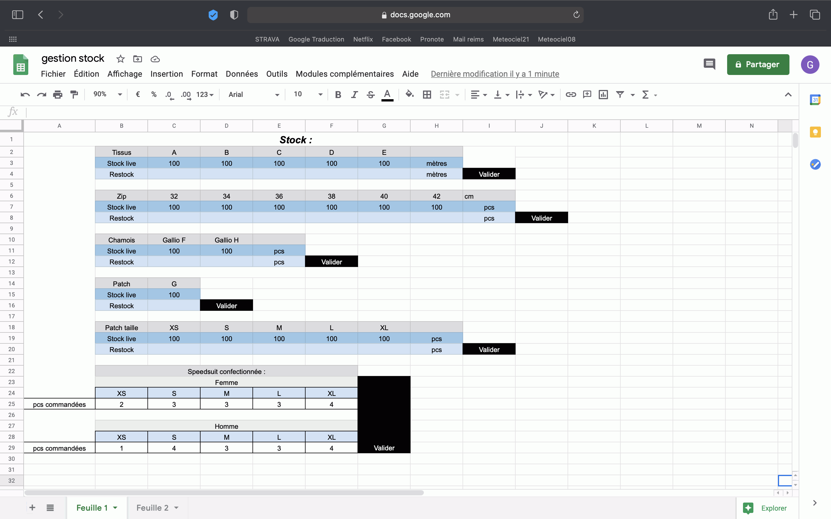Click the borders grid icon
This screenshot has height=519, width=831.
click(x=427, y=94)
